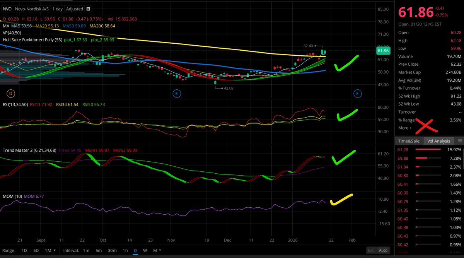This screenshot has height=258, width=464.
Task: Toggle Ext. extended hours button
Action: pyautogui.click(x=371, y=250)
